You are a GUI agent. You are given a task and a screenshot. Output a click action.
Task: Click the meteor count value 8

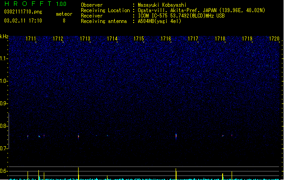[64, 21]
